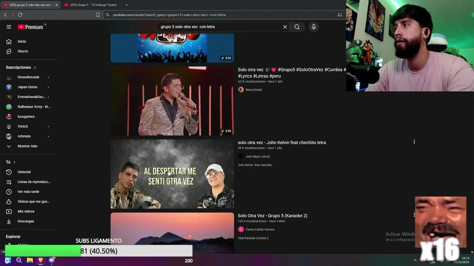Click 'John Myers oficial' channel name
The image size is (474, 266).
(x=258, y=157)
